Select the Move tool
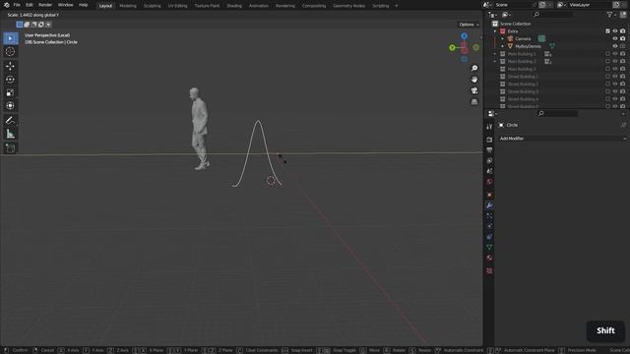 (11, 66)
